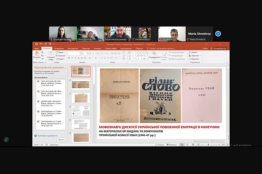
Task: Click the Clear formatting icon
Action: pos(97,54)
